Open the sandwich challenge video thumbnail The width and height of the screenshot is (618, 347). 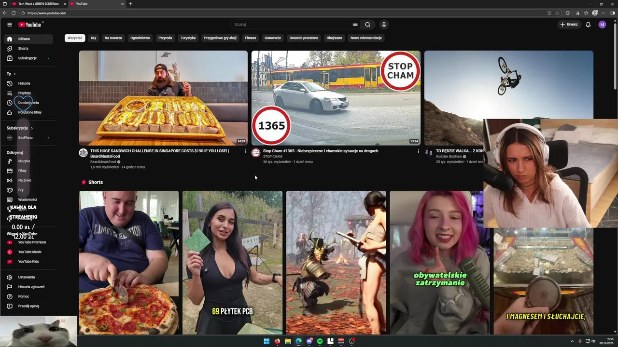(163, 98)
